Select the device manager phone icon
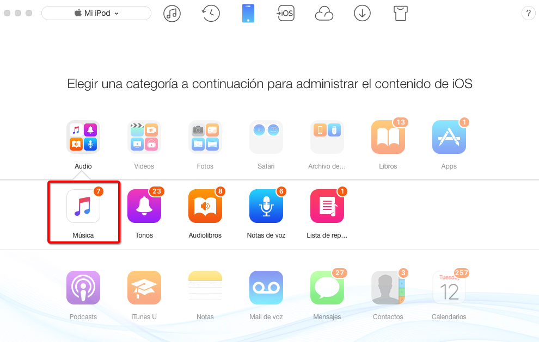This screenshot has width=539, height=342. (248, 14)
